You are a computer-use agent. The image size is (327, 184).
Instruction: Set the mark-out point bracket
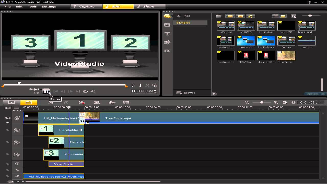(140, 85)
